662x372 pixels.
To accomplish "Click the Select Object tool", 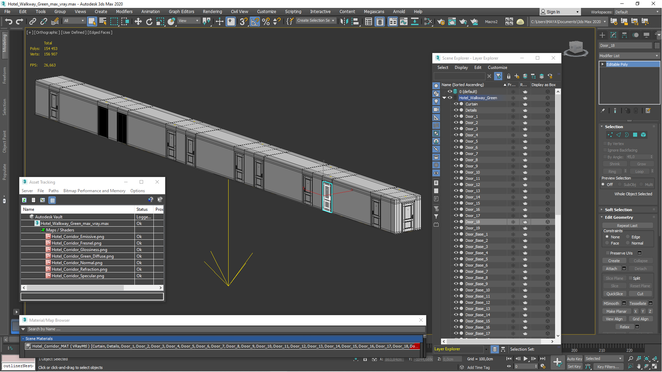I will (92, 22).
